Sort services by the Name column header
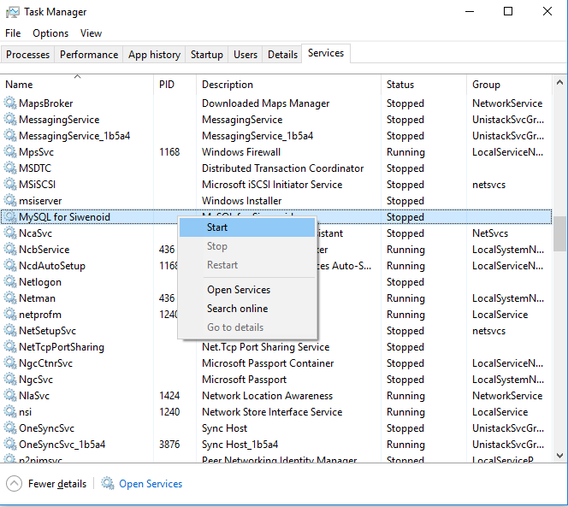 point(19,85)
